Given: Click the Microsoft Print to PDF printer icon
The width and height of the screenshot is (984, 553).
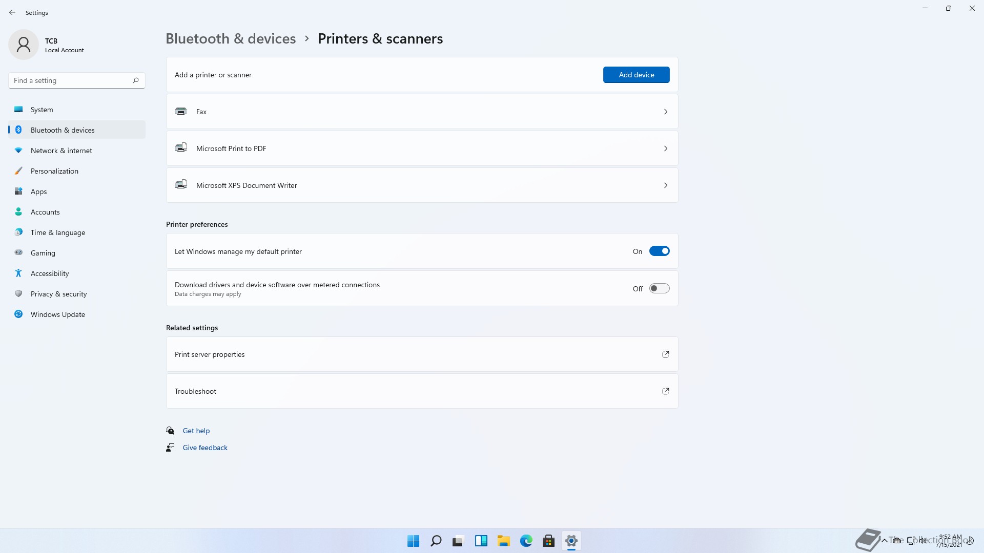Looking at the screenshot, I should (181, 148).
